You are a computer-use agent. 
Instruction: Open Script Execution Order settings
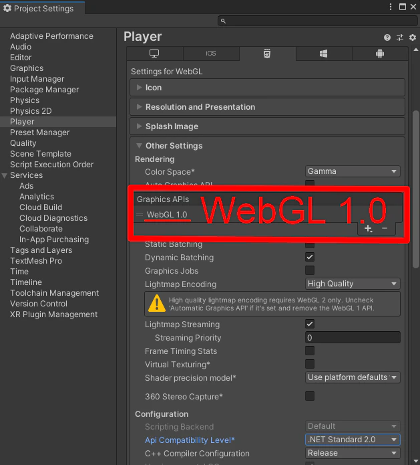point(52,165)
